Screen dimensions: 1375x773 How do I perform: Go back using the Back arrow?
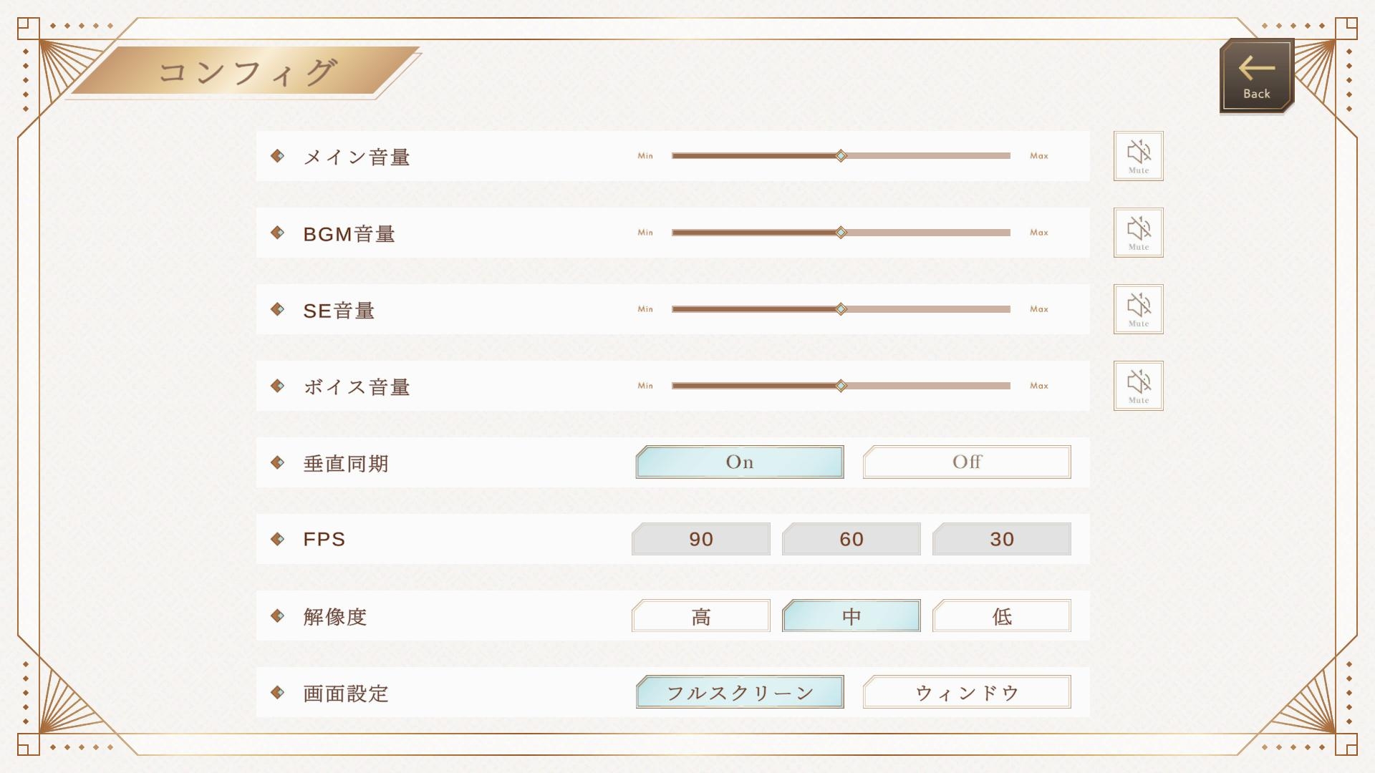click(x=1256, y=76)
